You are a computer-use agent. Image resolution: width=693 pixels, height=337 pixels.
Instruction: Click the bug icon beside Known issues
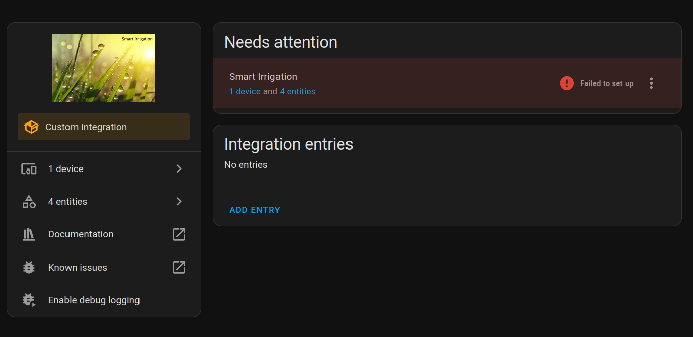[x=29, y=267]
